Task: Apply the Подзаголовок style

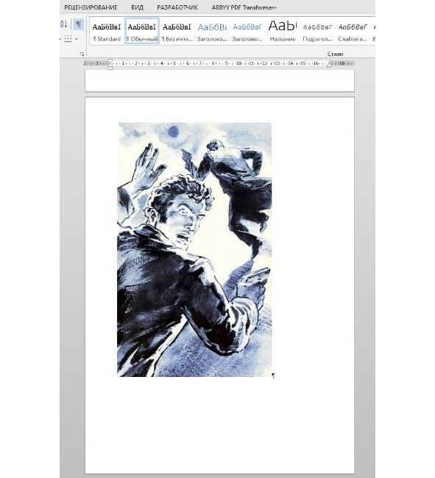Action: pos(317,32)
